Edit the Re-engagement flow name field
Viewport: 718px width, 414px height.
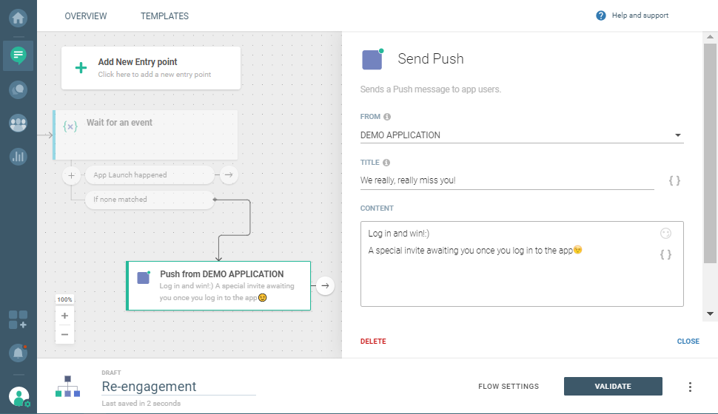[178, 387]
